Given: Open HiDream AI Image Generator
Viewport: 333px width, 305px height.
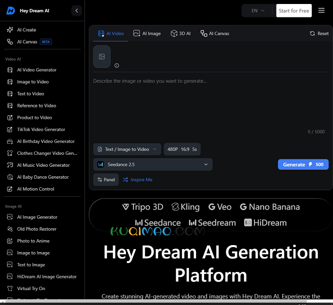Looking at the screenshot, I should [x=42, y=277].
